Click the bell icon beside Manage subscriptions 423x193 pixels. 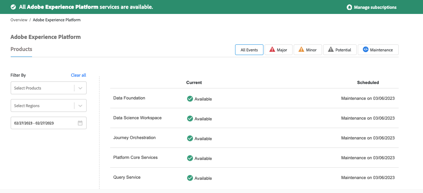[349, 7]
